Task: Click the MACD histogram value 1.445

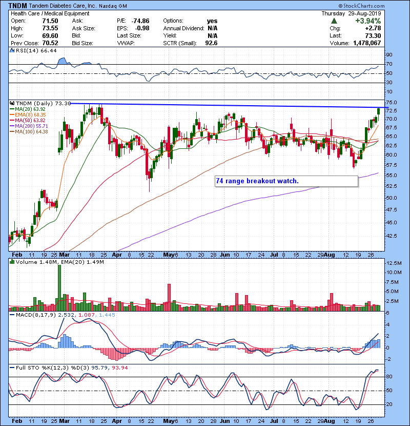Action: point(107,315)
